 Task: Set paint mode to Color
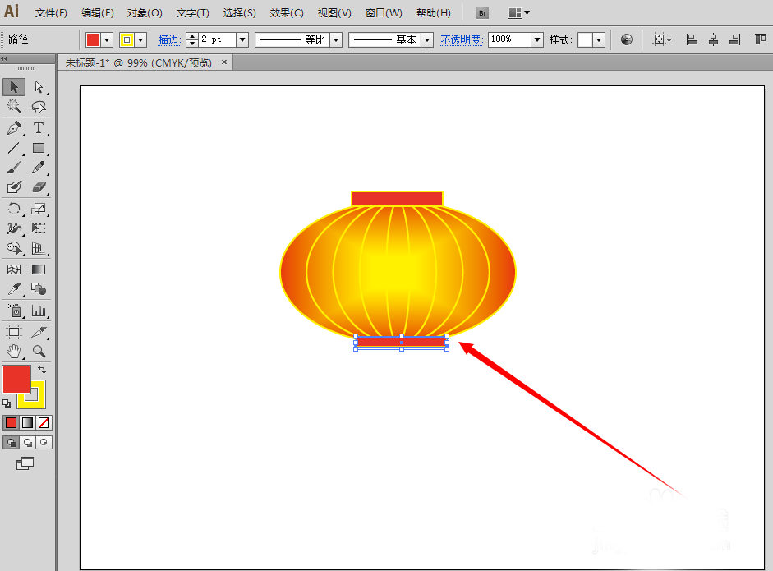coord(11,422)
